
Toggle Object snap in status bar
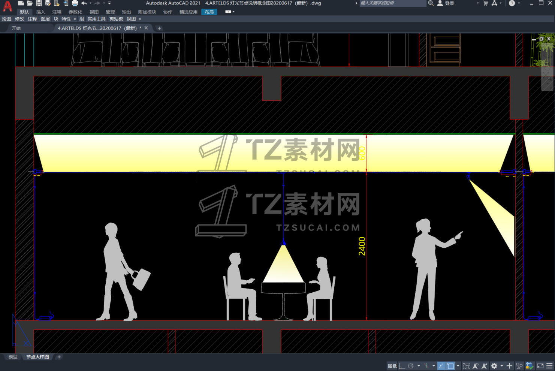click(450, 366)
